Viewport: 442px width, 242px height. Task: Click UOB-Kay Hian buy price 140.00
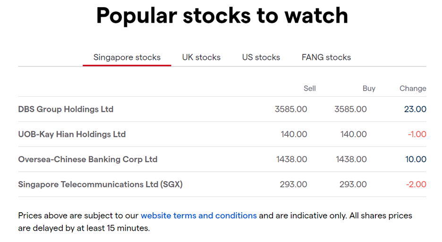354,134
